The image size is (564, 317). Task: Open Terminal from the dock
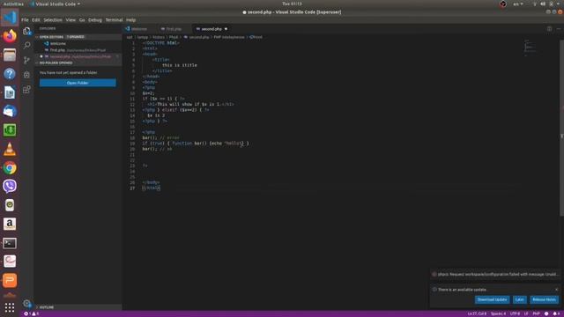[10, 243]
